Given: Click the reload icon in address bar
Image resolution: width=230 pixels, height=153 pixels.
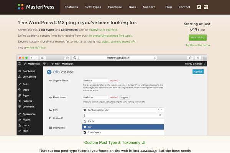Looking at the screenshot, I should coord(155,58).
